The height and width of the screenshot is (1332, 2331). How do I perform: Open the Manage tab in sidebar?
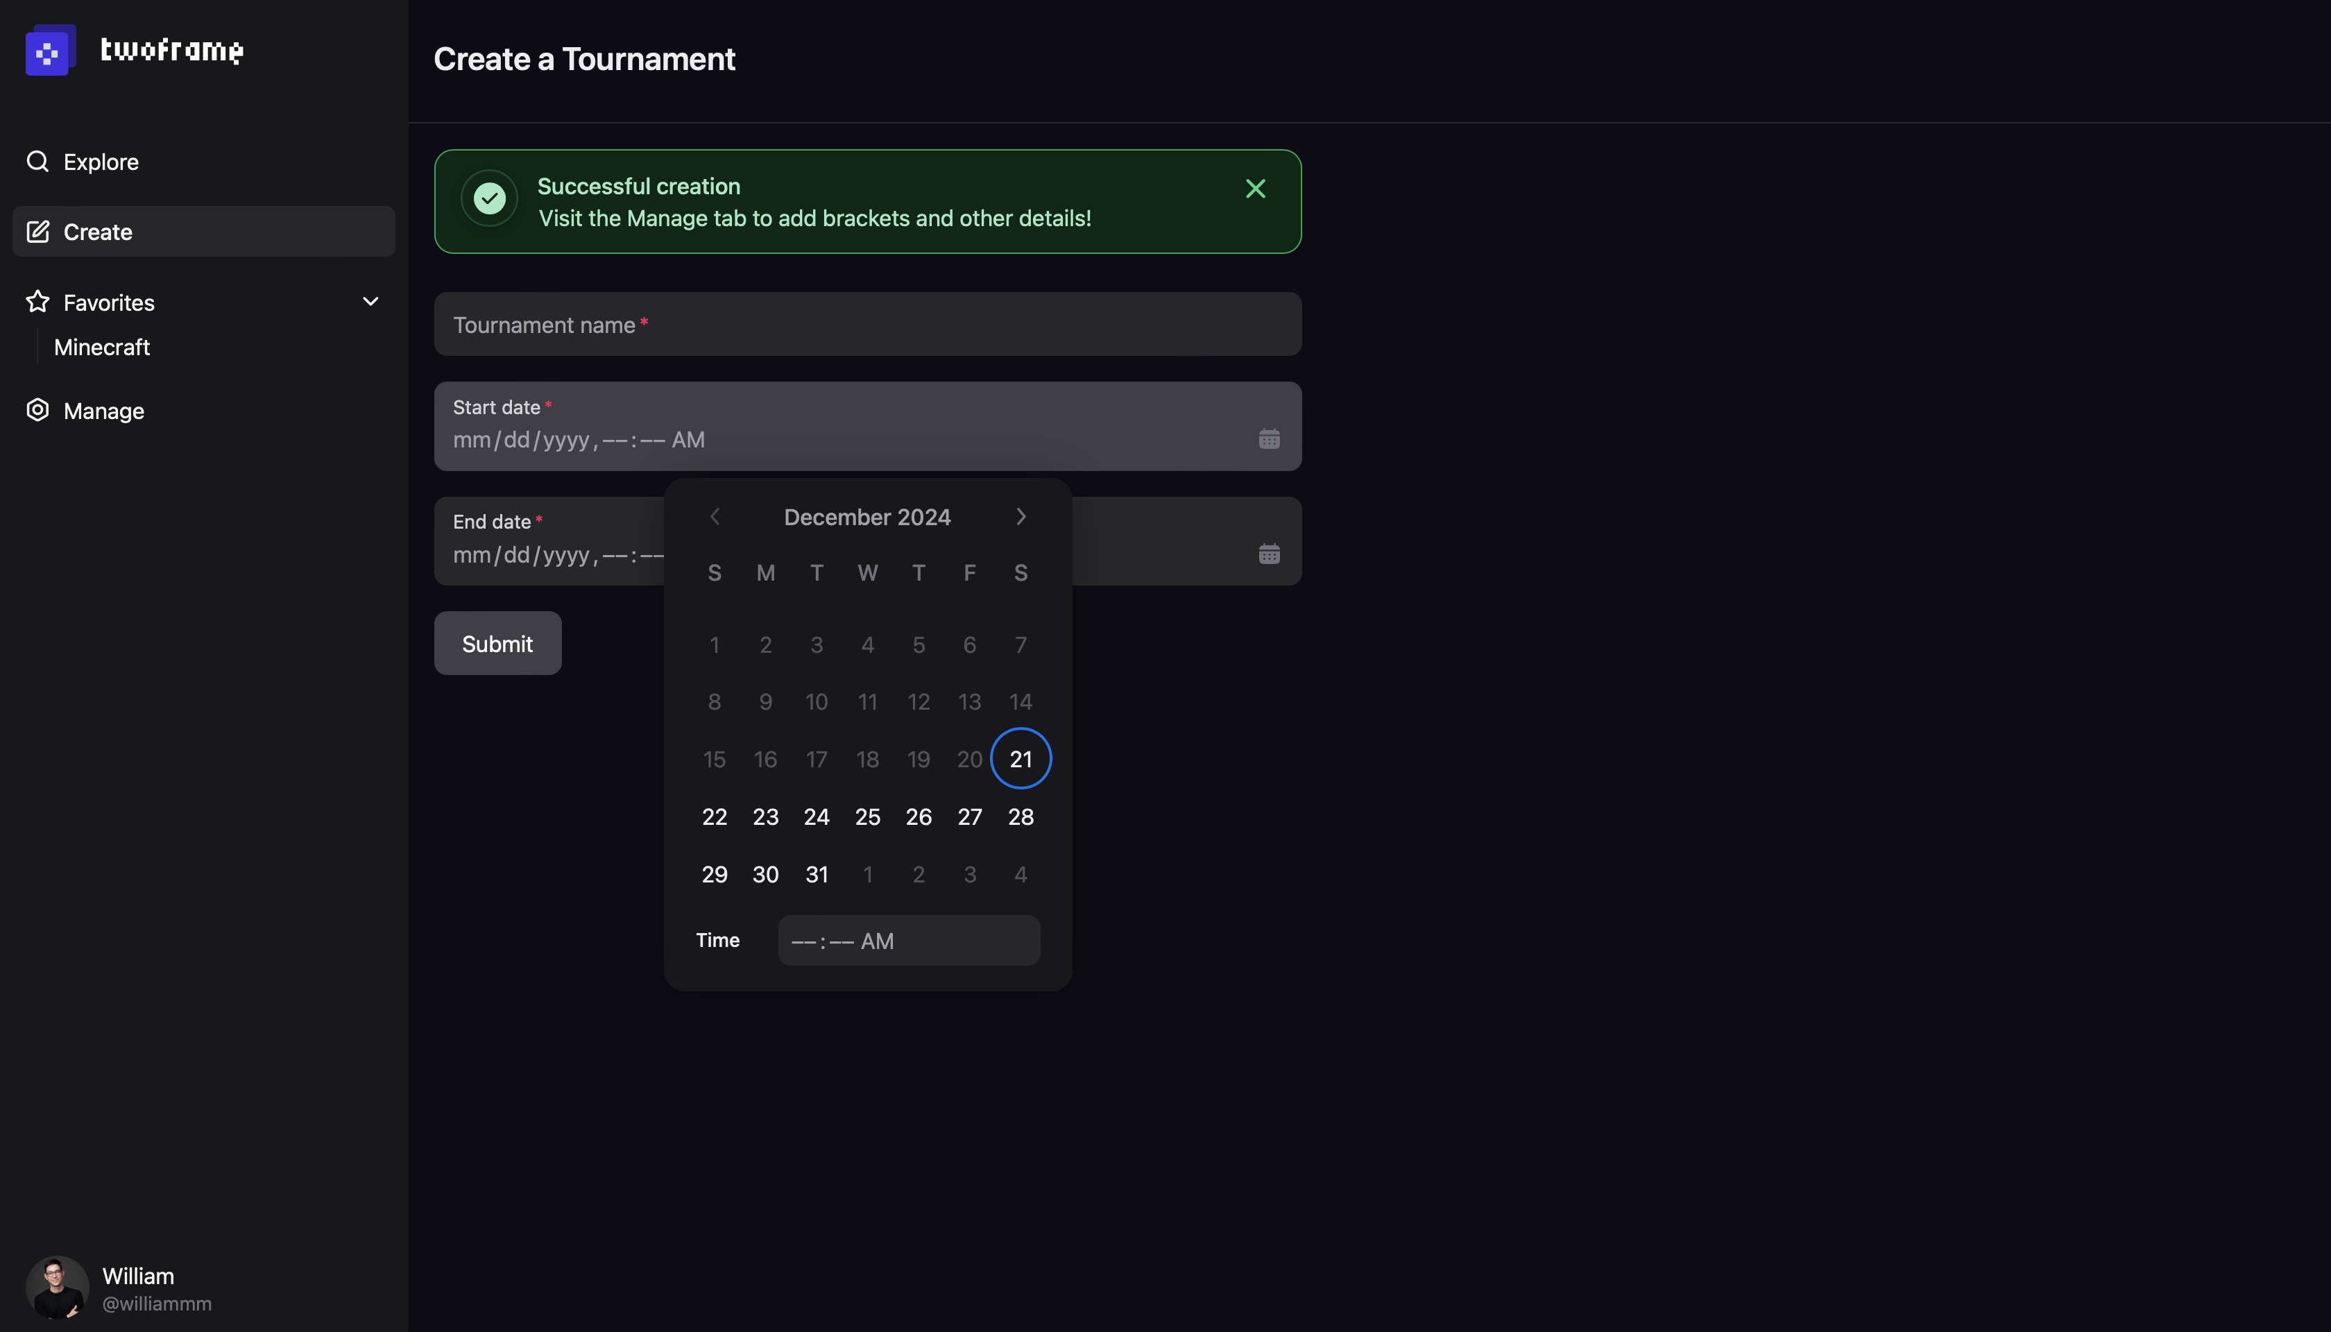[x=103, y=411]
